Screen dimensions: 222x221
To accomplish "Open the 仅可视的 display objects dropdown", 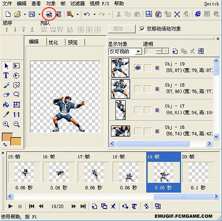I will (125, 52).
